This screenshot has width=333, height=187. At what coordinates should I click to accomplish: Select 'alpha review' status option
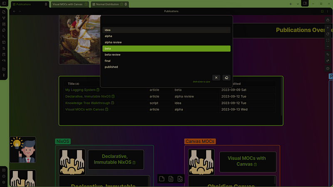166,42
